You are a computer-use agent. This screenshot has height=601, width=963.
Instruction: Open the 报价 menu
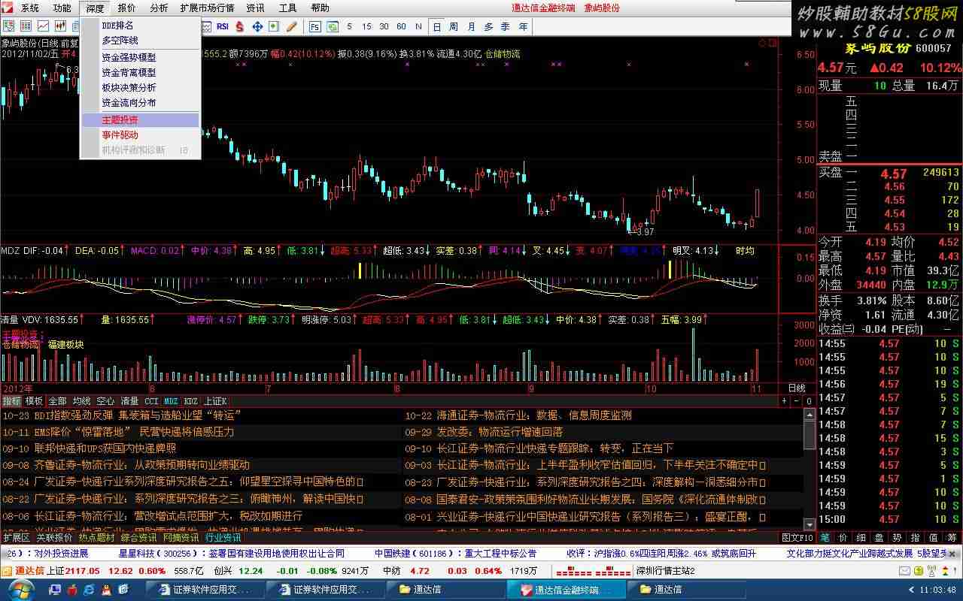[127, 8]
